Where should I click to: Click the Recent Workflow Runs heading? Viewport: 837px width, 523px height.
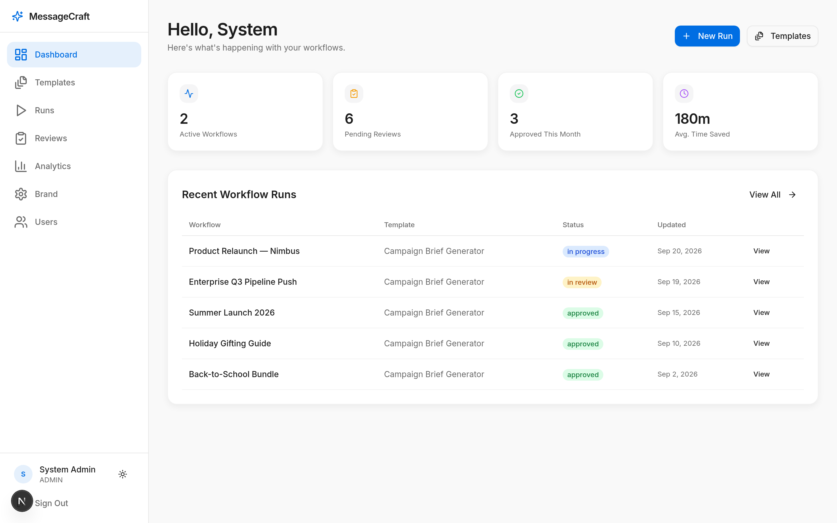click(x=239, y=195)
